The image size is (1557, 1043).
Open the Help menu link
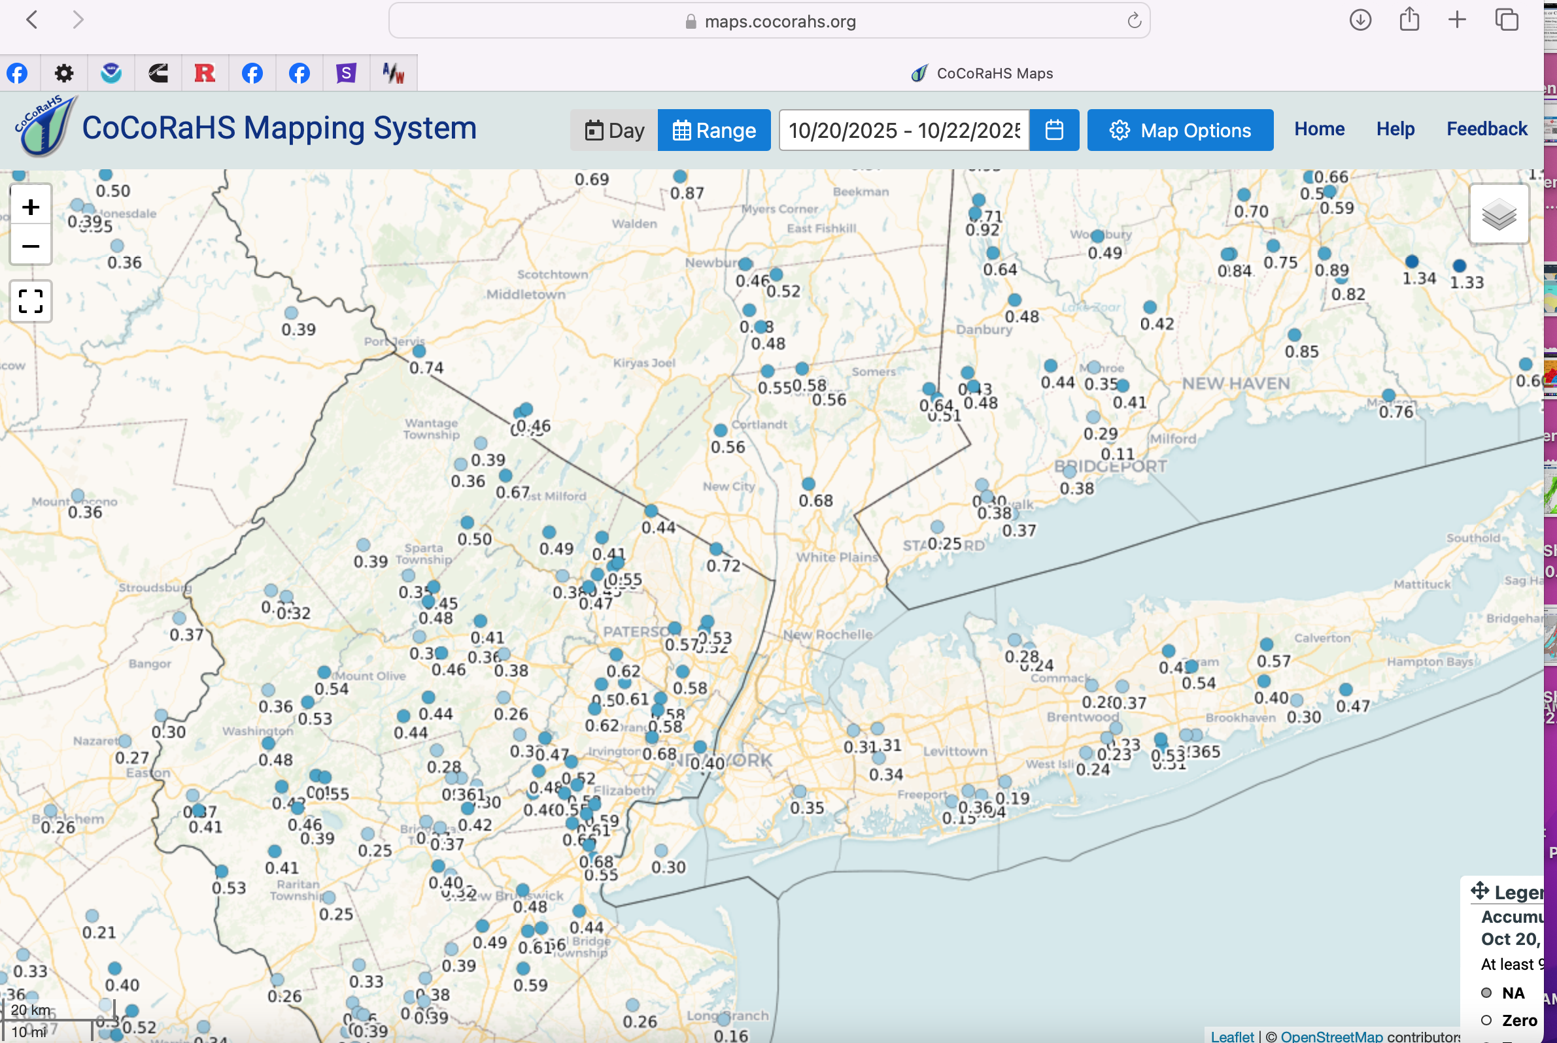click(1395, 129)
